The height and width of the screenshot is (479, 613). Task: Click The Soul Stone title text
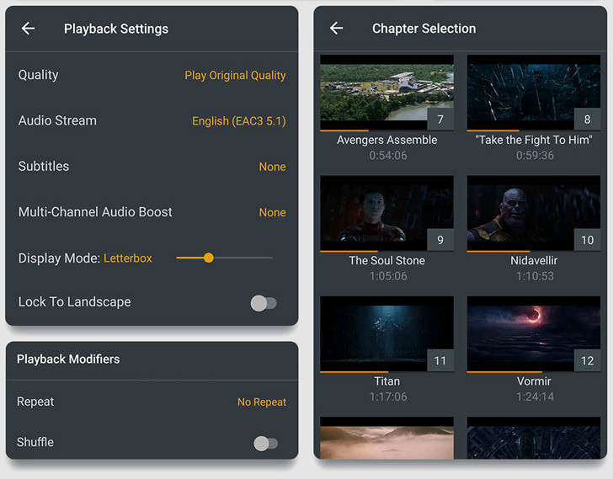pos(387,261)
